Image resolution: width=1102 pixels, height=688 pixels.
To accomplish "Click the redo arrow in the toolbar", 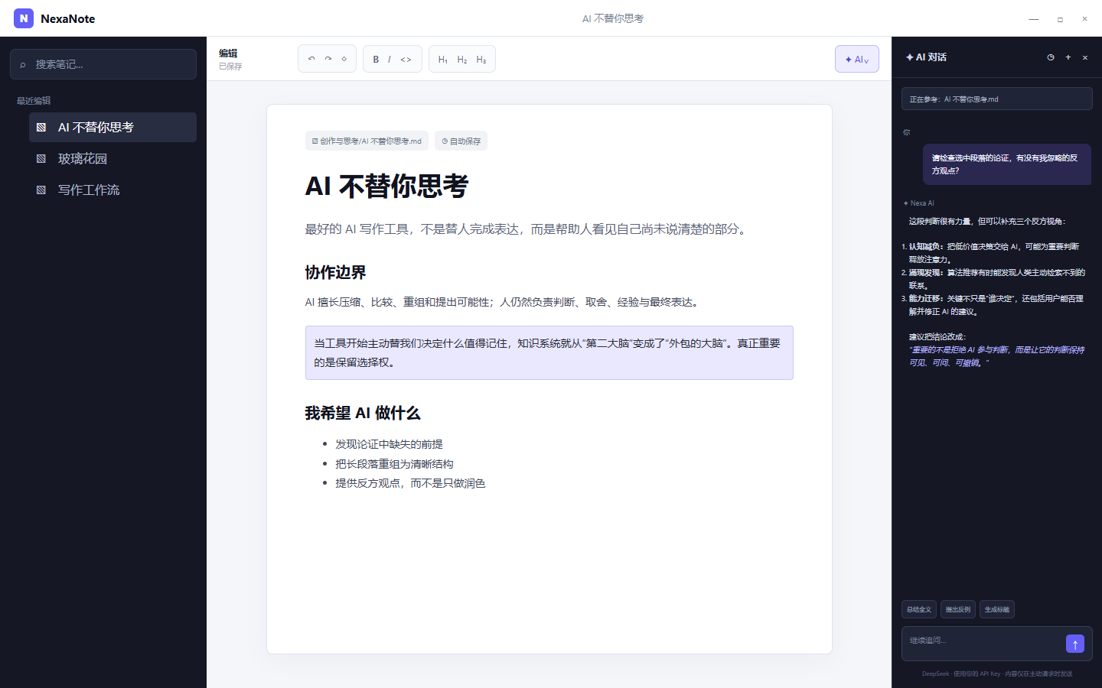I will pyautogui.click(x=328, y=59).
